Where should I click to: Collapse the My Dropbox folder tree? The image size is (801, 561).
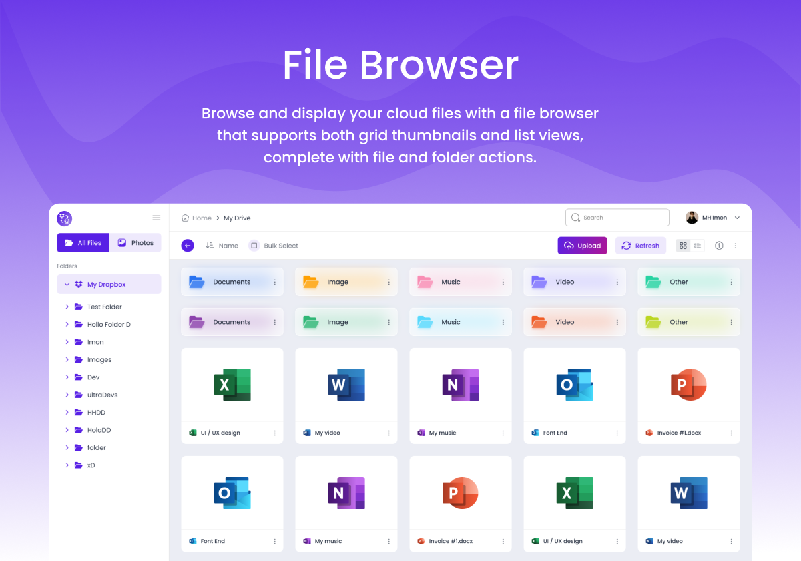[x=67, y=284]
